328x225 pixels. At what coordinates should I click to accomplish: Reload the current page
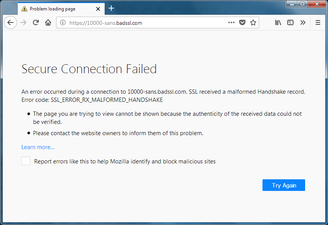(x=36, y=22)
